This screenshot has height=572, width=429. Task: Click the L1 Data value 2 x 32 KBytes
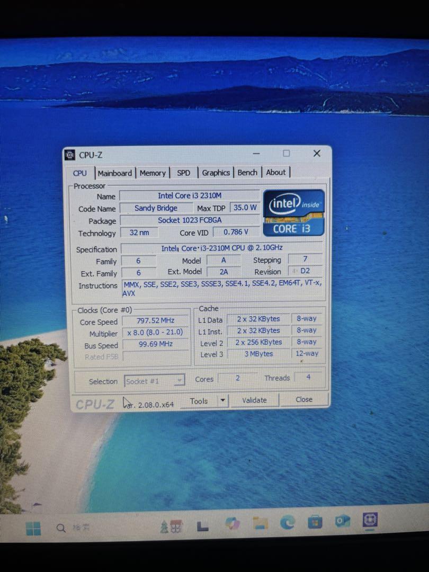pyautogui.click(x=258, y=319)
